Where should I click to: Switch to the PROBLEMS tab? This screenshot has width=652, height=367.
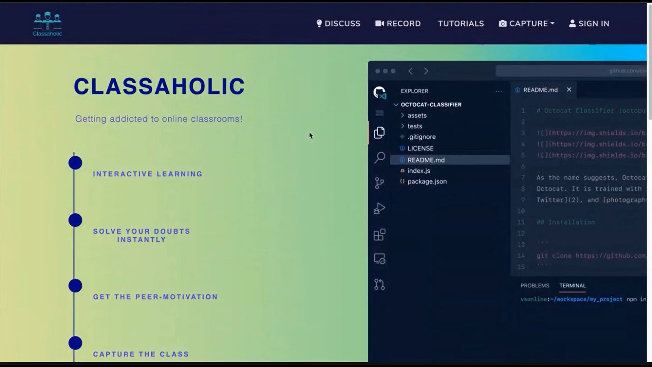coord(535,285)
